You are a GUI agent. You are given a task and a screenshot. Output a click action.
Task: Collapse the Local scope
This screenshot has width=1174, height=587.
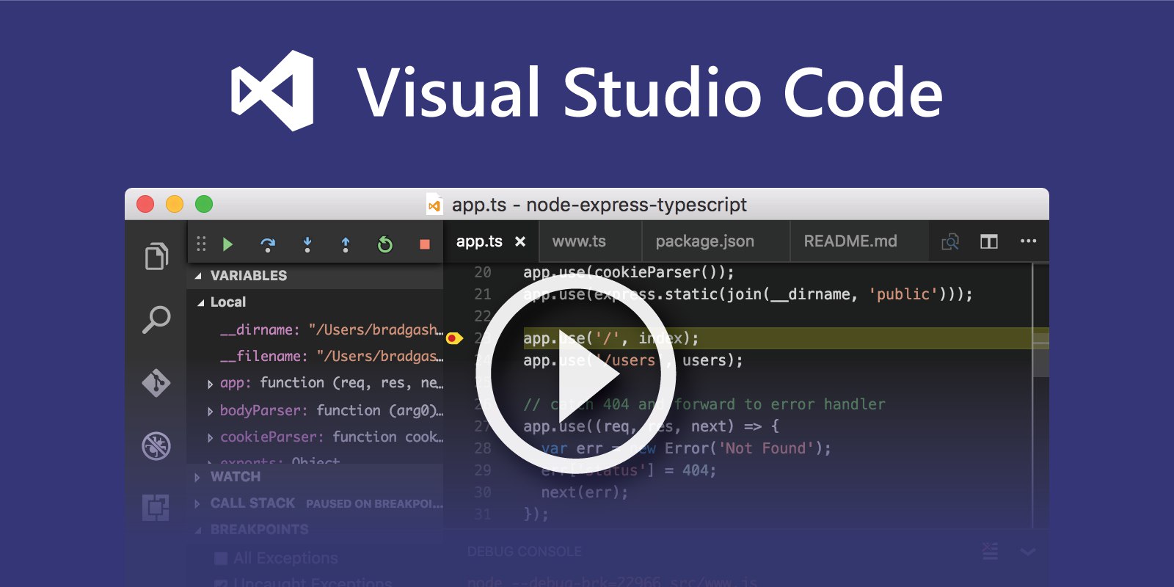(201, 302)
